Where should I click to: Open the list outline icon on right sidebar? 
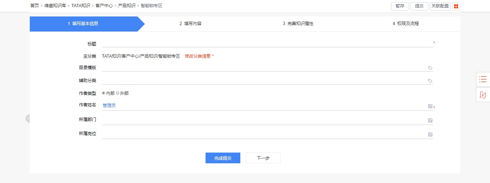pos(483,79)
